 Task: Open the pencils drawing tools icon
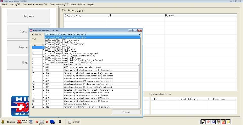(218, 122)
